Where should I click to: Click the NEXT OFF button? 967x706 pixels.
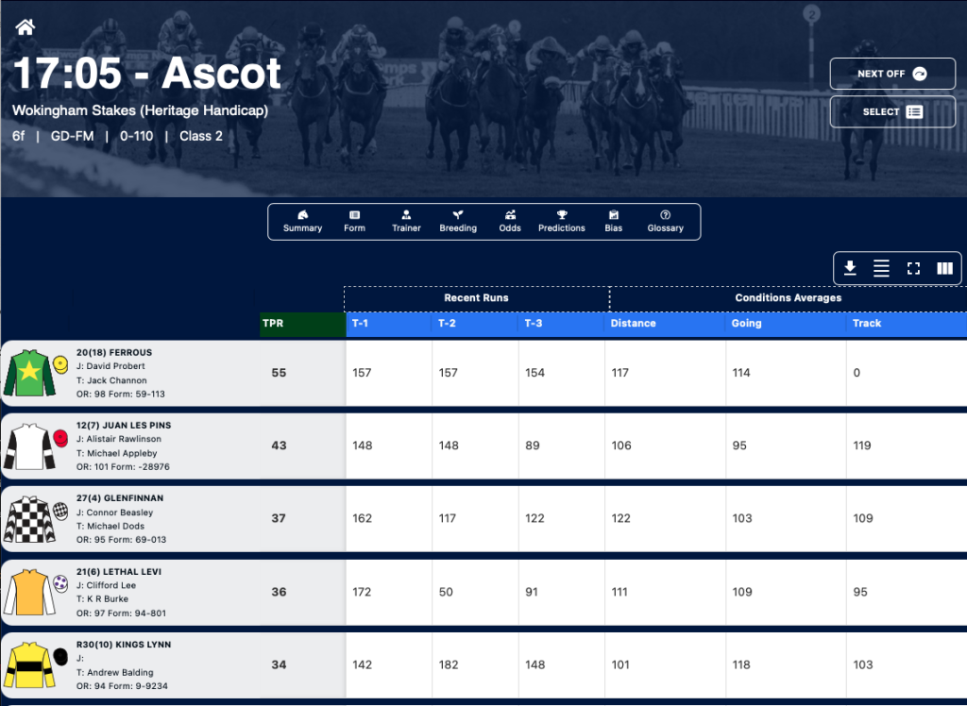(892, 74)
